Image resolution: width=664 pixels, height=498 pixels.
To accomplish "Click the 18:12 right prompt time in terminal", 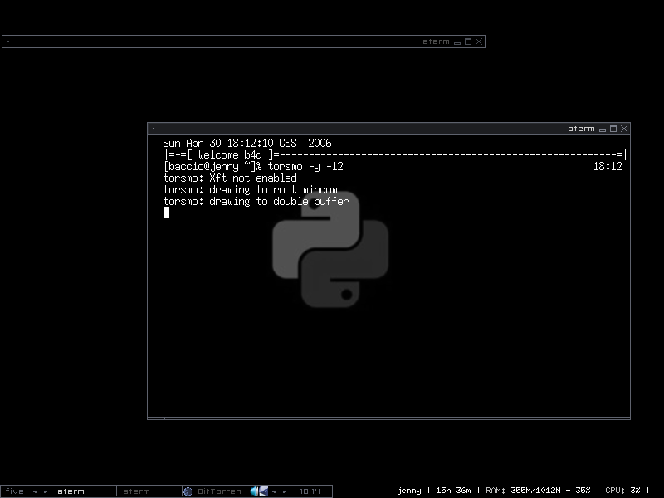I will tap(608, 167).
